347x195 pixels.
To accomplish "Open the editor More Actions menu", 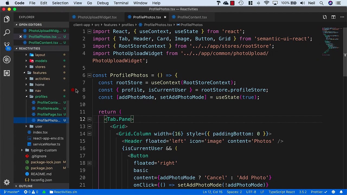I will pyautogui.click(x=342, y=17).
